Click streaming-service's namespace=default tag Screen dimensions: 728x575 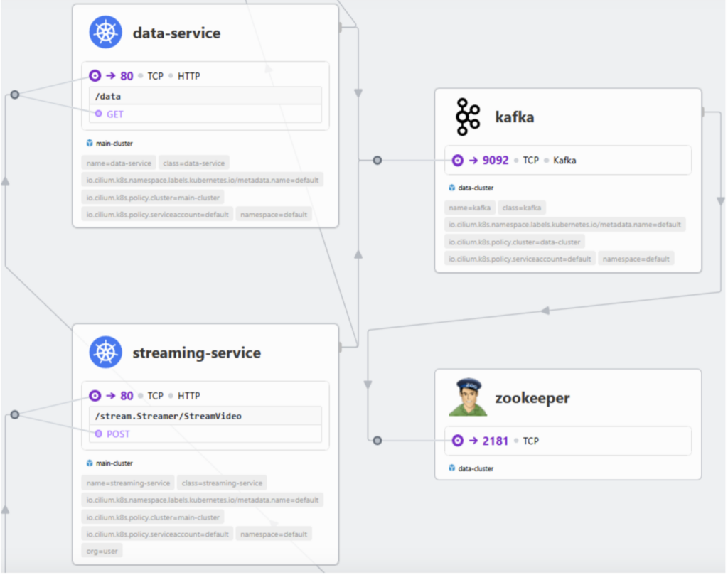[x=274, y=534]
